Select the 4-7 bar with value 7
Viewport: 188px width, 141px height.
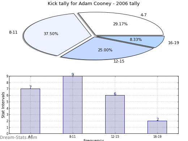[30, 111]
